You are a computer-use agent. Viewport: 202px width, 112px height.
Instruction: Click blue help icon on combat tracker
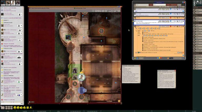click(x=183, y=2)
